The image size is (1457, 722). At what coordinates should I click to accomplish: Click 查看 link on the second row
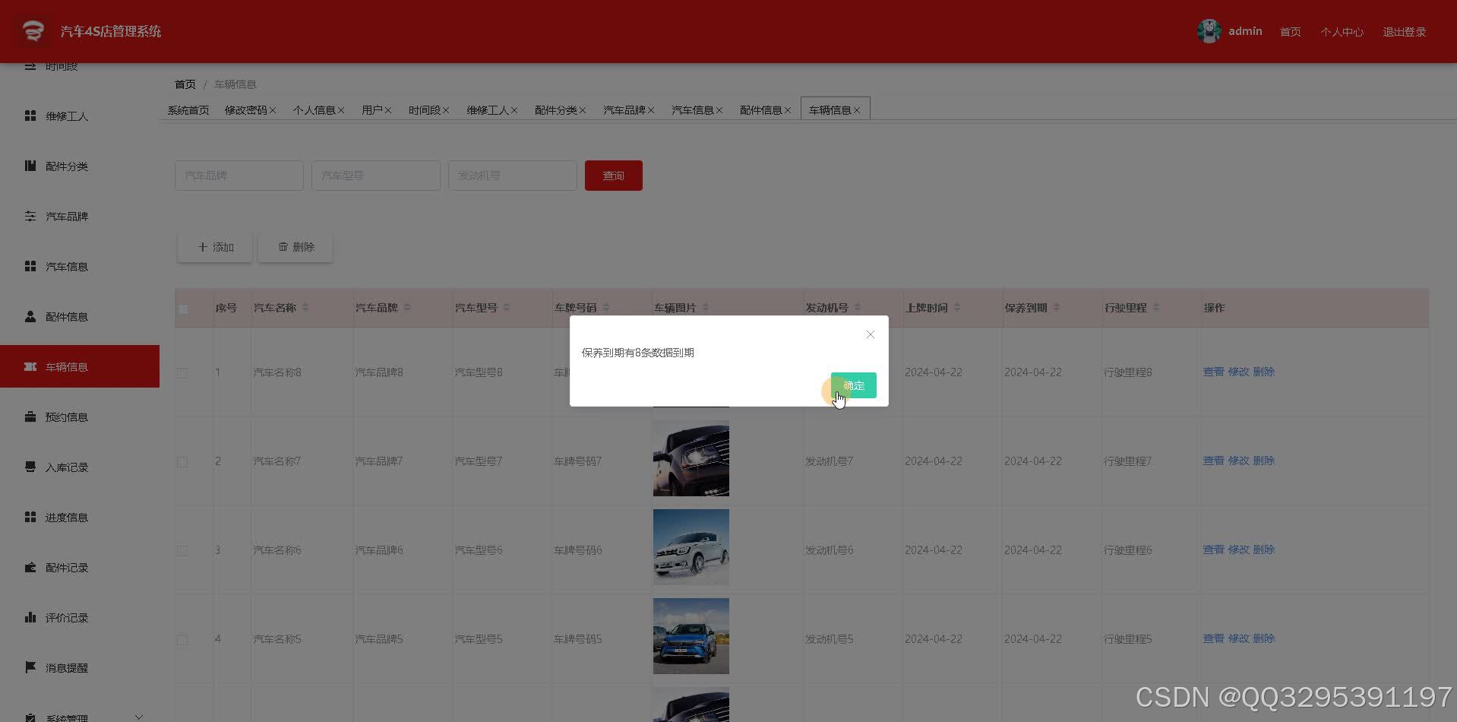[1212, 460]
